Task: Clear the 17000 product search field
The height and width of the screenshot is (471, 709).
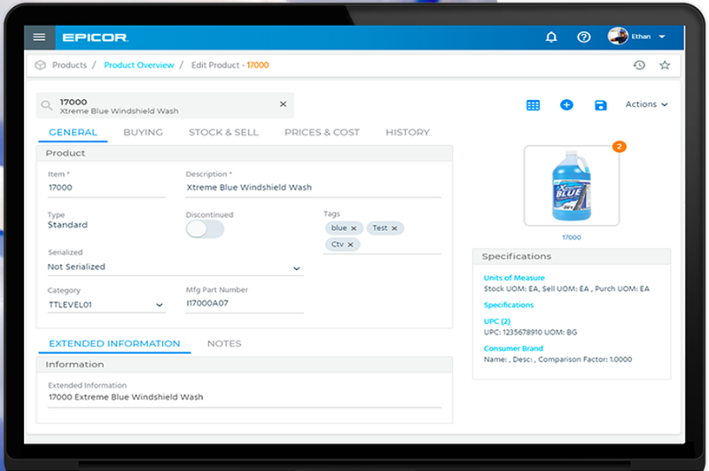Action: point(283,104)
